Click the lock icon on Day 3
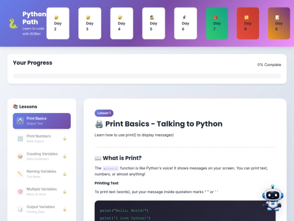294x221 pixels. (88, 17)
